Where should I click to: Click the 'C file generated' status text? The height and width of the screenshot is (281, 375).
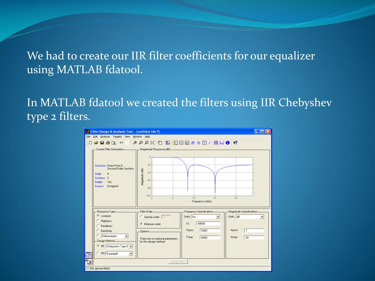pos(98,268)
